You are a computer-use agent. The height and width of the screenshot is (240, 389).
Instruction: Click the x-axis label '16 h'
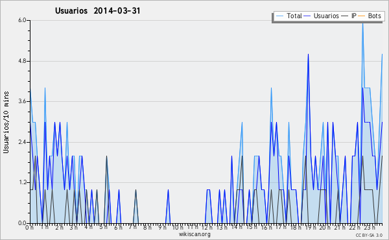click(x=266, y=228)
